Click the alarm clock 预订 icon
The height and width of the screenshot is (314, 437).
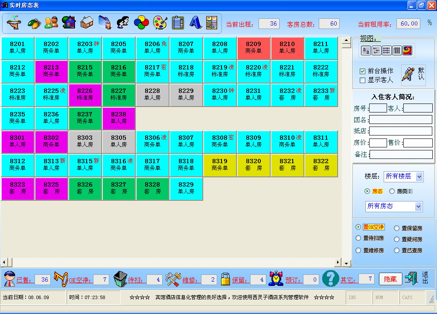pyautogui.click(x=276, y=279)
